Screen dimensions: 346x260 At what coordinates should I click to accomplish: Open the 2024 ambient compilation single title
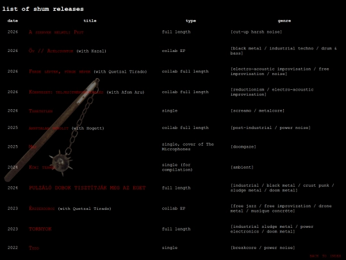point(42,168)
